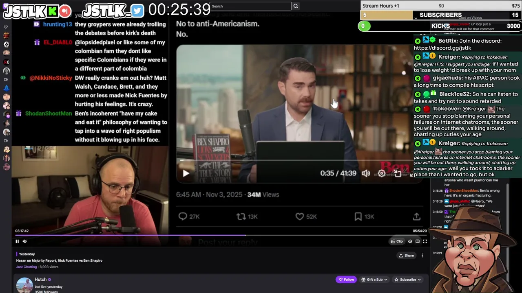Click the top Search input field

pyautogui.click(x=250, y=6)
